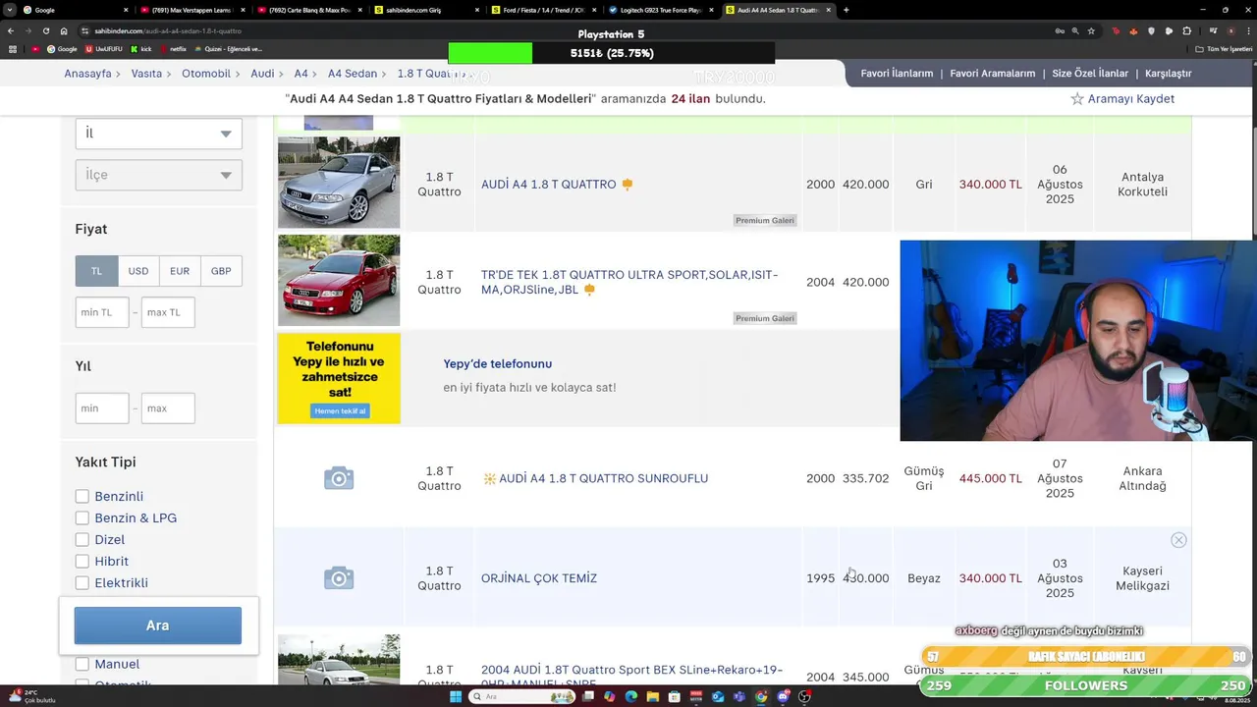The height and width of the screenshot is (707, 1257).
Task: Switch to Max Verstappen YouTube tab
Action: point(193,10)
